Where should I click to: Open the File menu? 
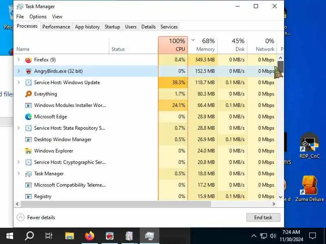pos(20,17)
